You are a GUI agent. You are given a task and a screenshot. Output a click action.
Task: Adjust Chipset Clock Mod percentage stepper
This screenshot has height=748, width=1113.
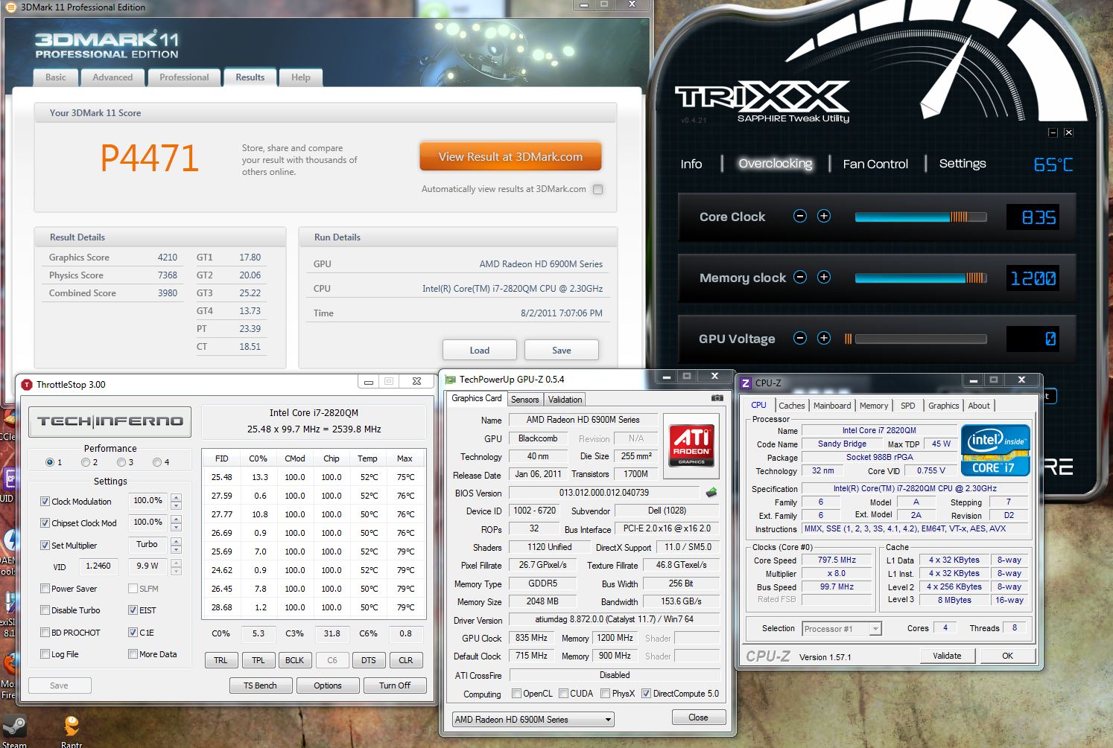pyautogui.click(x=176, y=523)
